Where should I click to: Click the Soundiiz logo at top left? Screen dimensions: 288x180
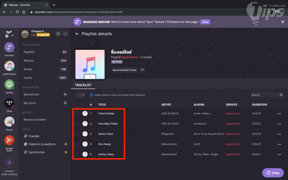(x=9, y=34)
